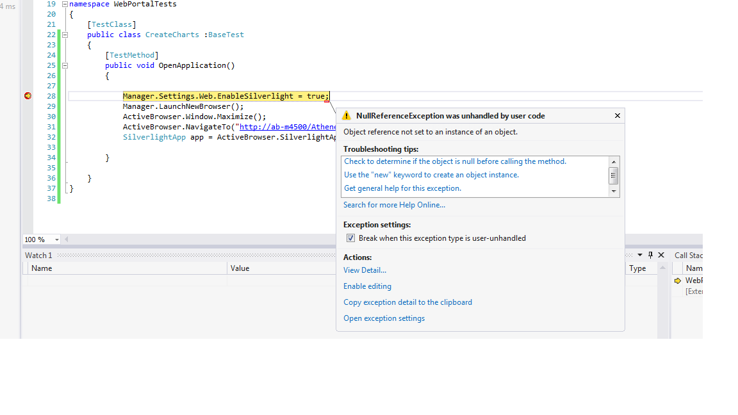
Task: Close the Watch 1 panel
Action: pyautogui.click(x=661, y=255)
